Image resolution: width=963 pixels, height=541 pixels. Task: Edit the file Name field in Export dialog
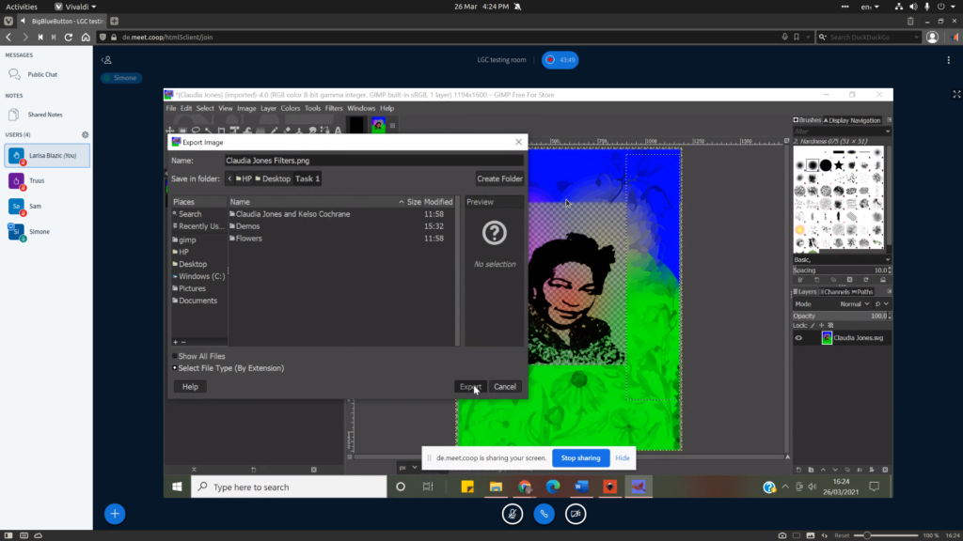(373, 161)
